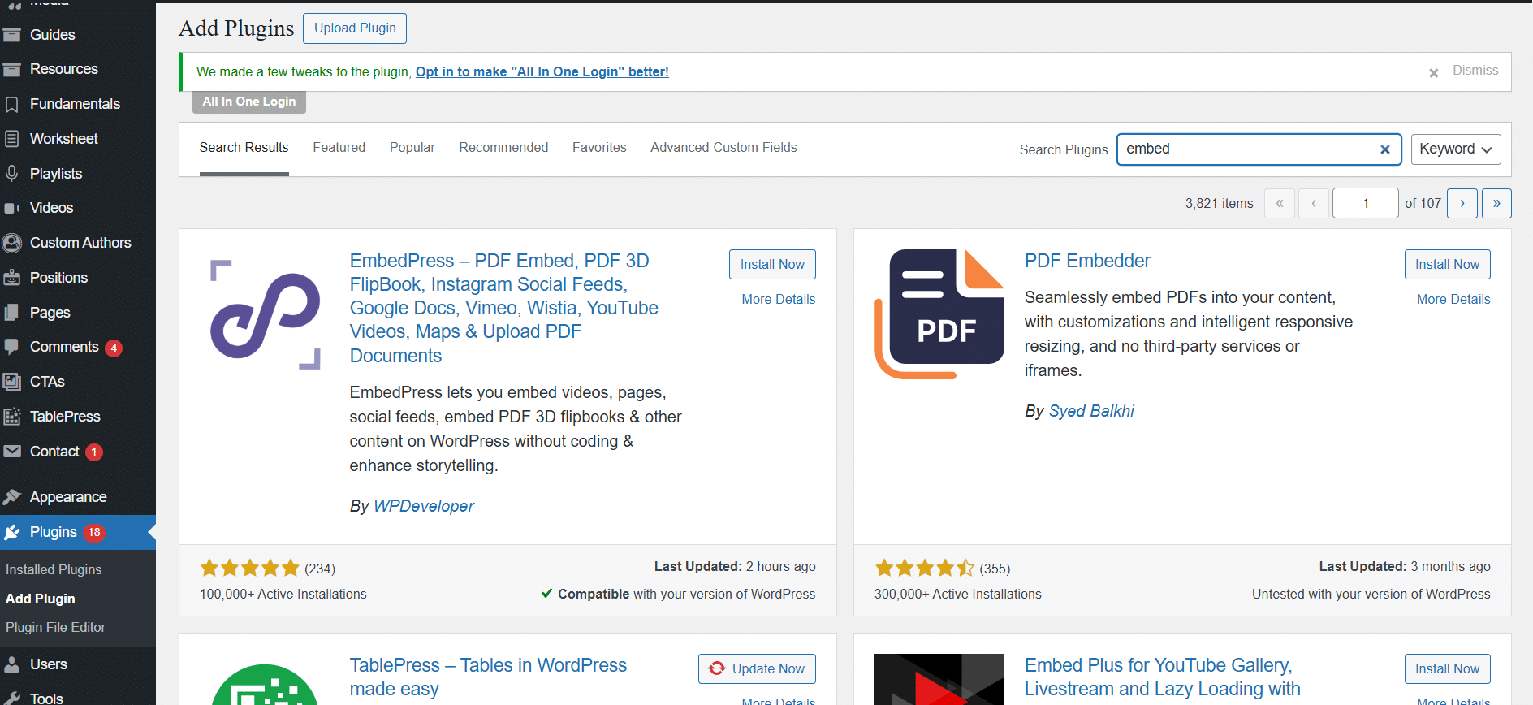Open Add Plugin submenu item
Viewport: 1533px width, 705px height.
41,599
